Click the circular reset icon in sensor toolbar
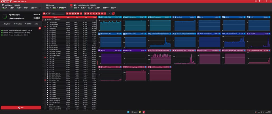This screenshot has width=272, height=114. click(x=114, y=13)
